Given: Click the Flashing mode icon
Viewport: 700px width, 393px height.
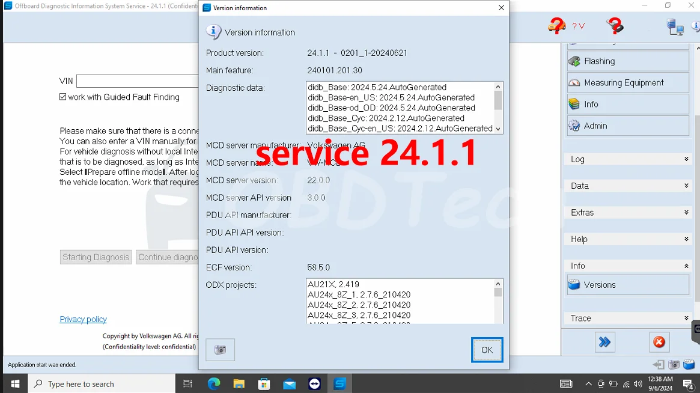Looking at the screenshot, I should (x=574, y=61).
